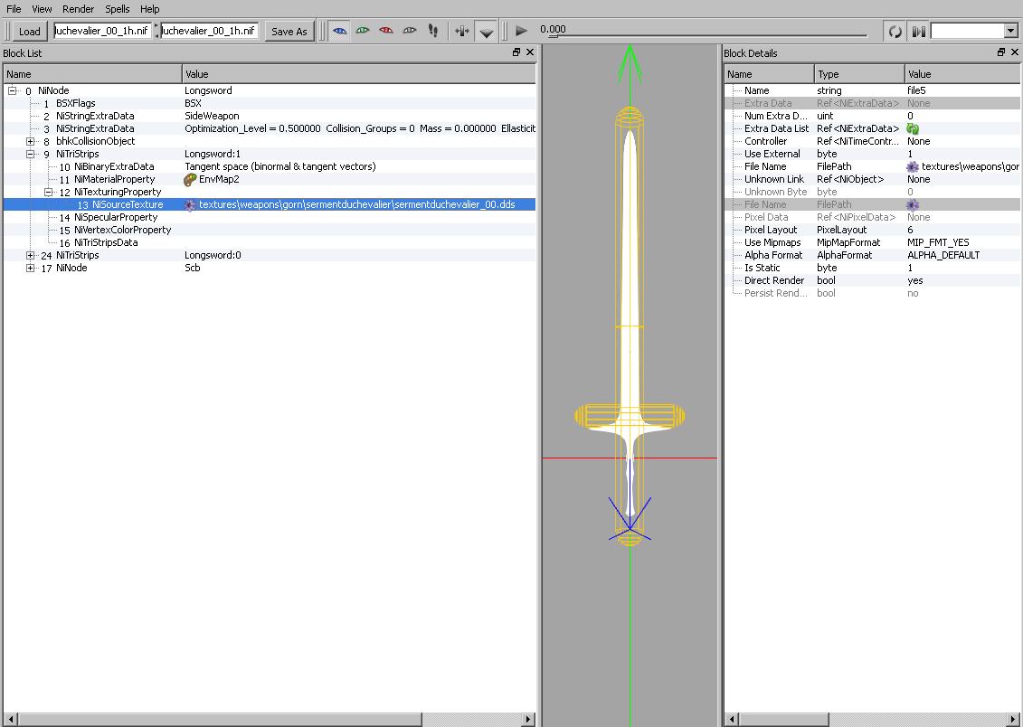Float the Block Details panel
The height and width of the screenshot is (727, 1023).
tap(1000, 52)
